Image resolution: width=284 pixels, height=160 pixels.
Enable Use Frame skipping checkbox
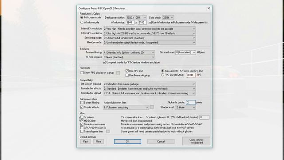(127, 75)
